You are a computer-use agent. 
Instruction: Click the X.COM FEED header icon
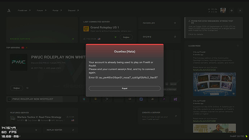coord(238,46)
